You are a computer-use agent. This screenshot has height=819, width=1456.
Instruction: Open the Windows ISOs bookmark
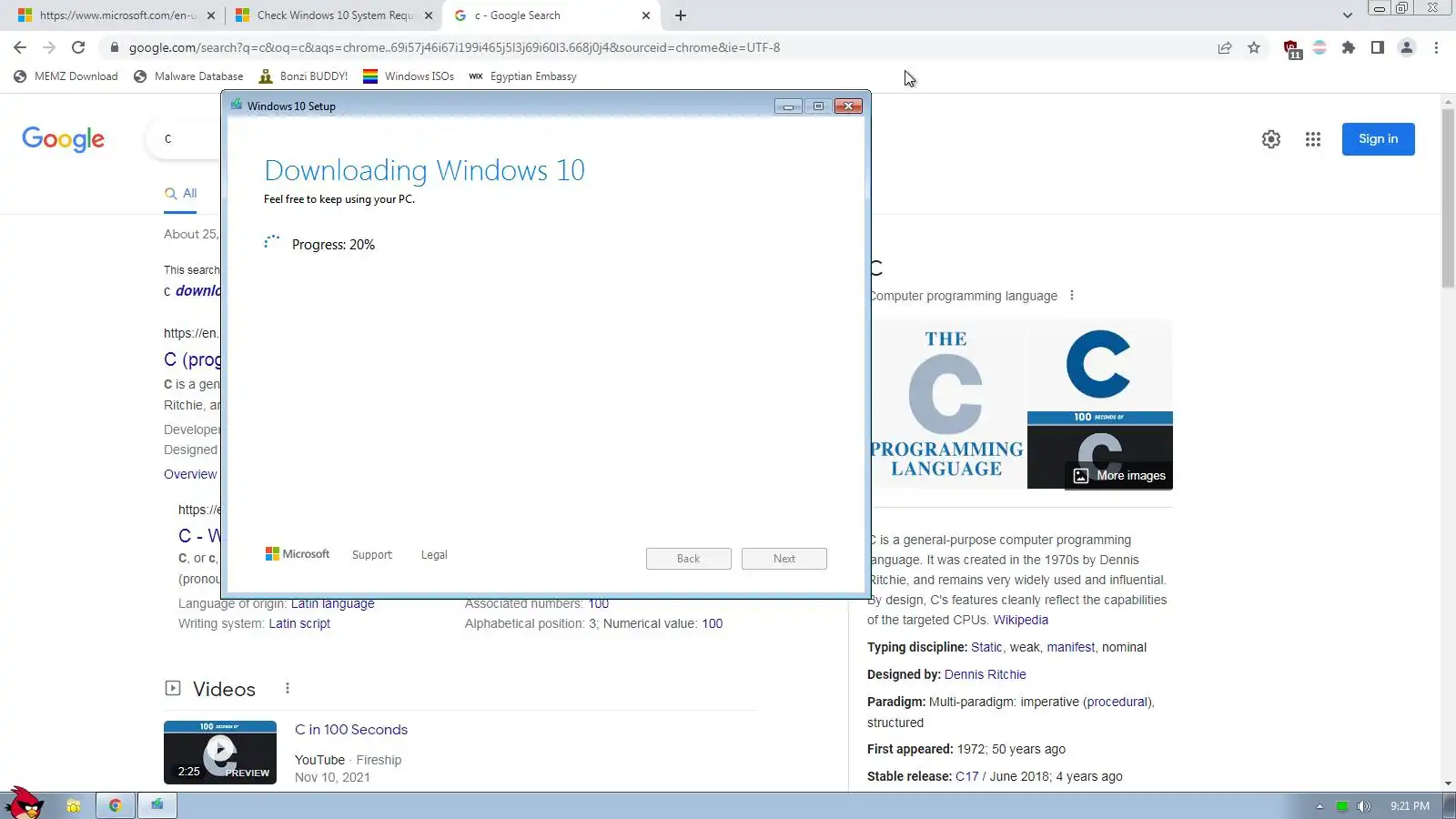pyautogui.click(x=409, y=76)
